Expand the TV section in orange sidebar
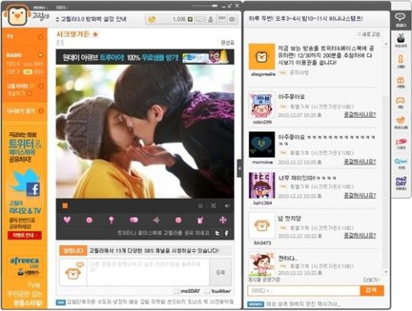This screenshot has height=311, width=412. 40,37
